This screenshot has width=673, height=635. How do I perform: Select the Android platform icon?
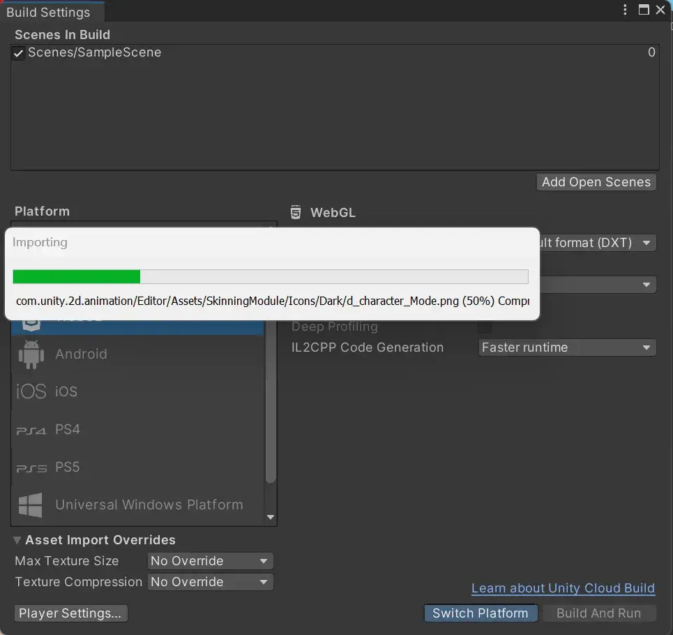click(31, 354)
